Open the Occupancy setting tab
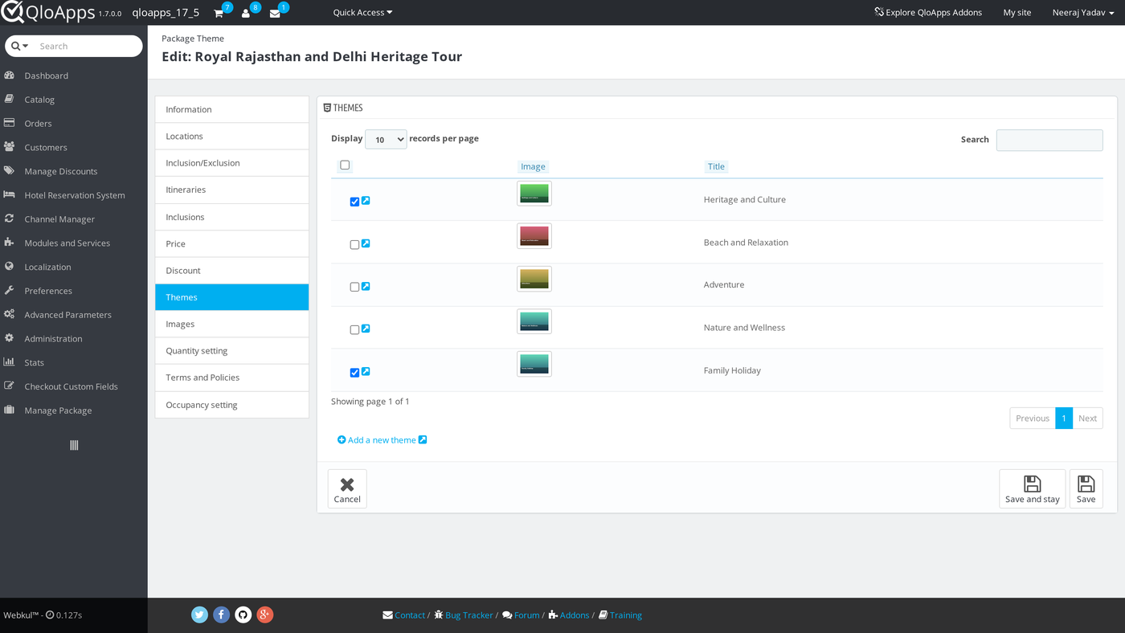Screen dimensions: 1125x633 point(231,405)
